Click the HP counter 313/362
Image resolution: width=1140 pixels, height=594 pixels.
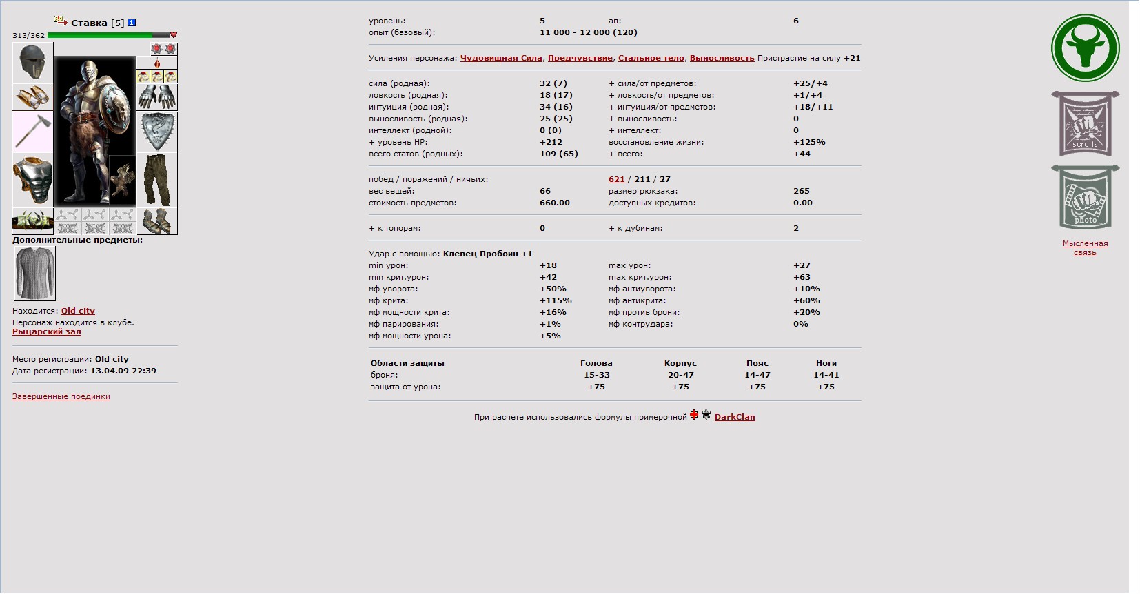click(28, 35)
